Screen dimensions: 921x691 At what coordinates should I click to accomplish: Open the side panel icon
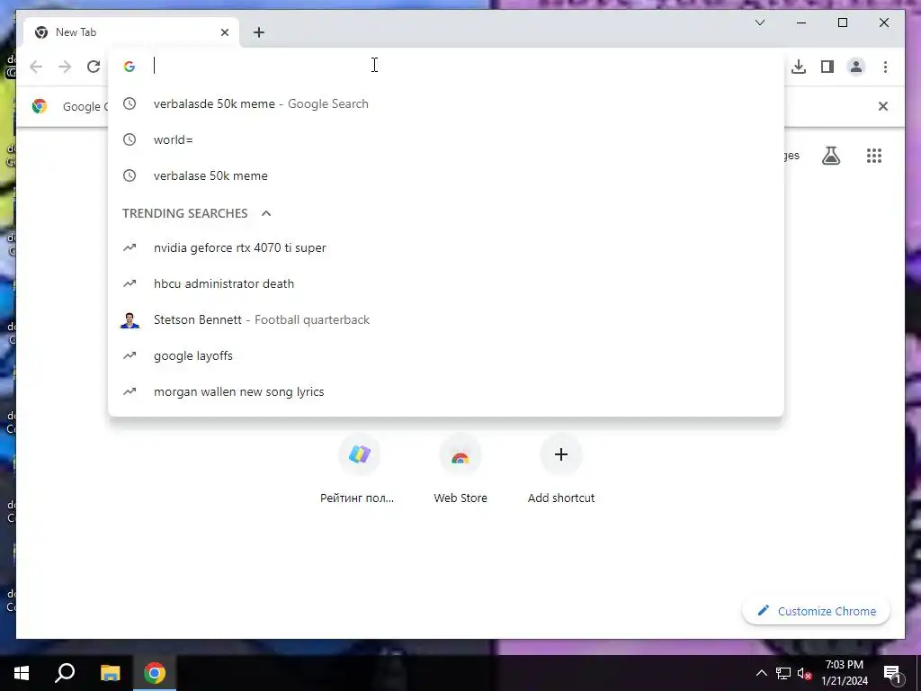pyautogui.click(x=827, y=67)
